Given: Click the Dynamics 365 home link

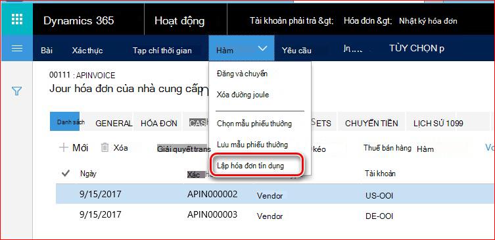Looking at the screenshot, I should [x=79, y=21].
